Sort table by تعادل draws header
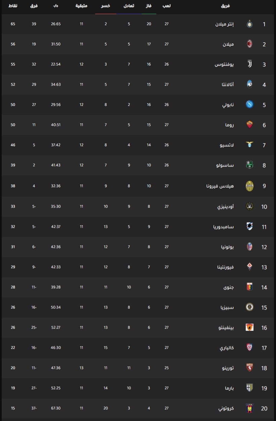Viewport: 276px width, 421px height. (129, 6)
